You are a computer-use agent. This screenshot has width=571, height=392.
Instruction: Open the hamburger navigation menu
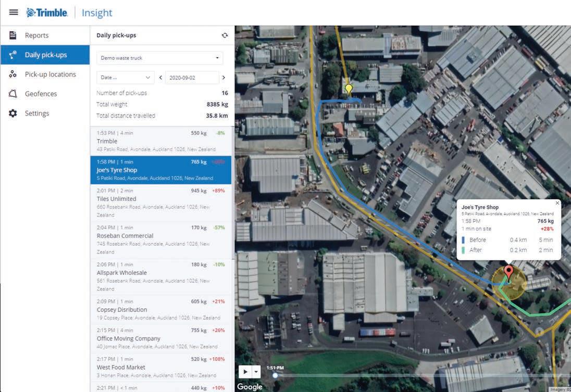point(14,12)
